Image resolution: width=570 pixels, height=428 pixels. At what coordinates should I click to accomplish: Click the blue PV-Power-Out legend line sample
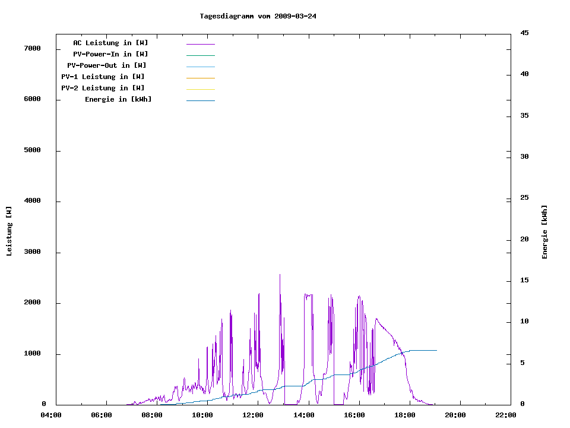point(200,67)
